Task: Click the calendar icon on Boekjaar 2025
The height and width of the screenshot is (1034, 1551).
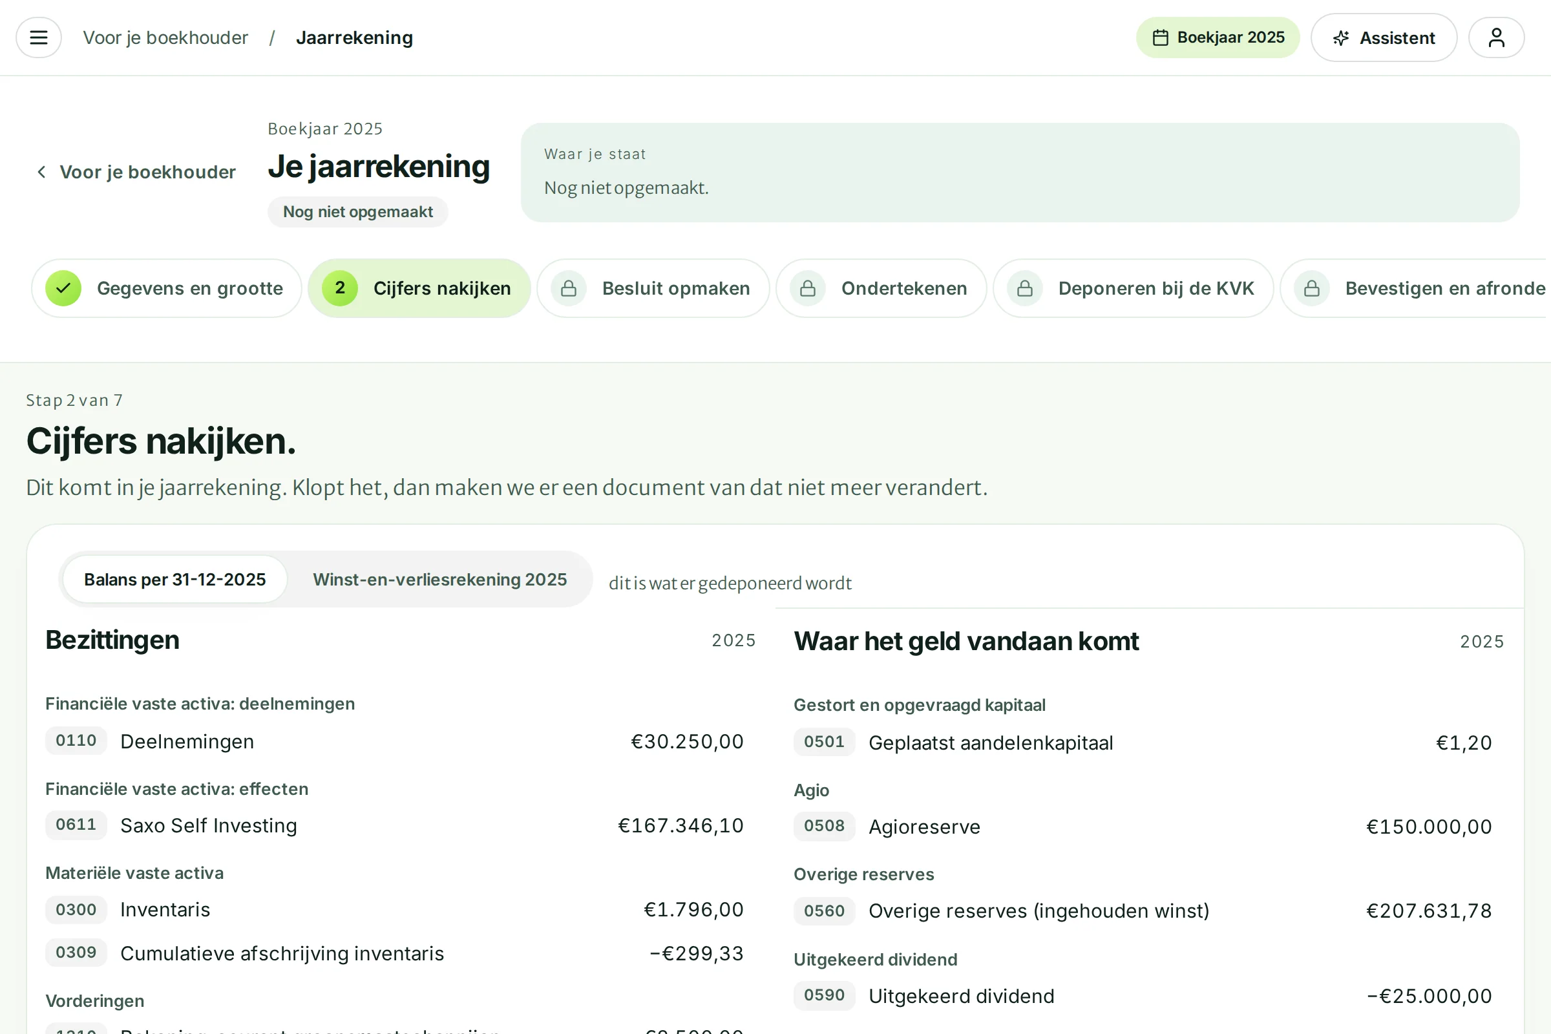Action: pyautogui.click(x=1160, y=37)
